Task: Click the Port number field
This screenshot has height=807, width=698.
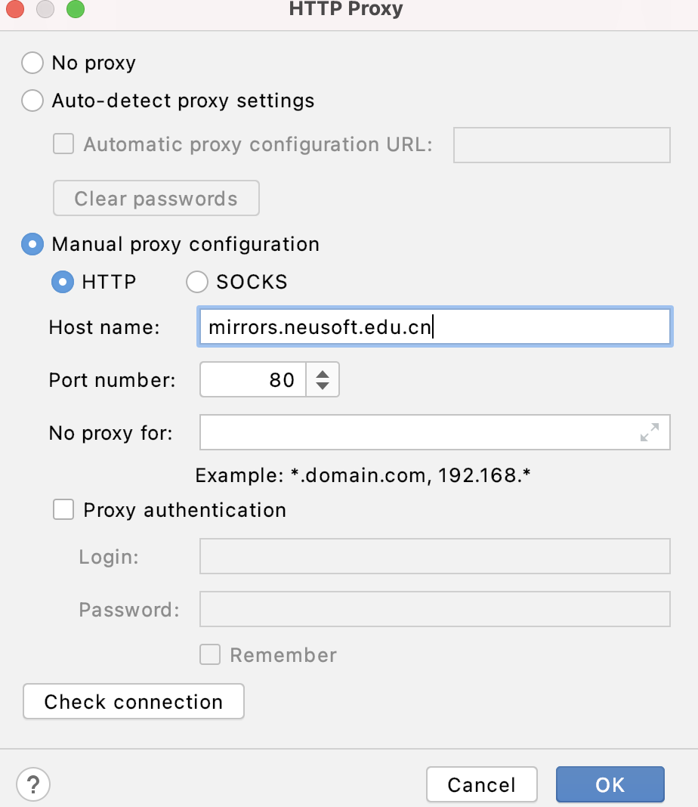Action: click(x=253, y=379)
